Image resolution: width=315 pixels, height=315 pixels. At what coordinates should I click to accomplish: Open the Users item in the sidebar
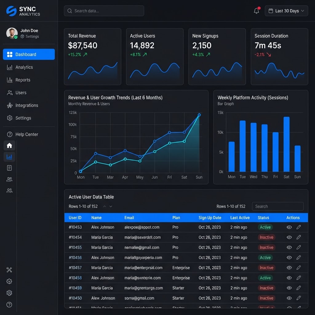click(29, 93)
